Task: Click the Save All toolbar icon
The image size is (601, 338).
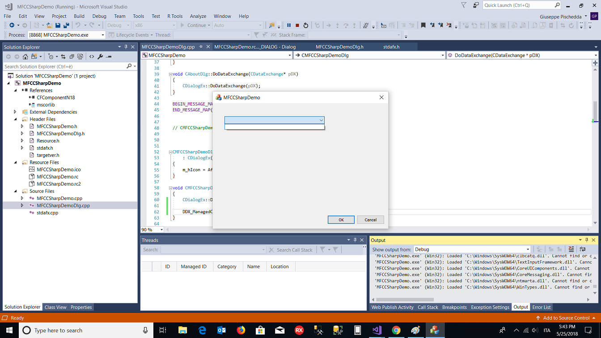Action: pyautogui.click(x=66, y=25)
